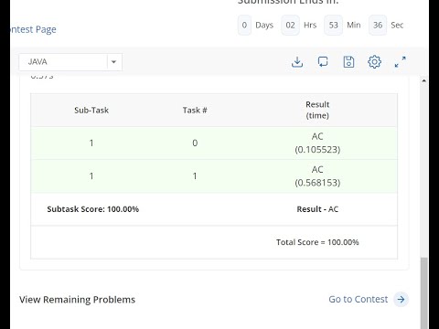Select the AC (0.105523) result row
The width and height of the screenshot is (439, 329).
click(x=214, y=143)
